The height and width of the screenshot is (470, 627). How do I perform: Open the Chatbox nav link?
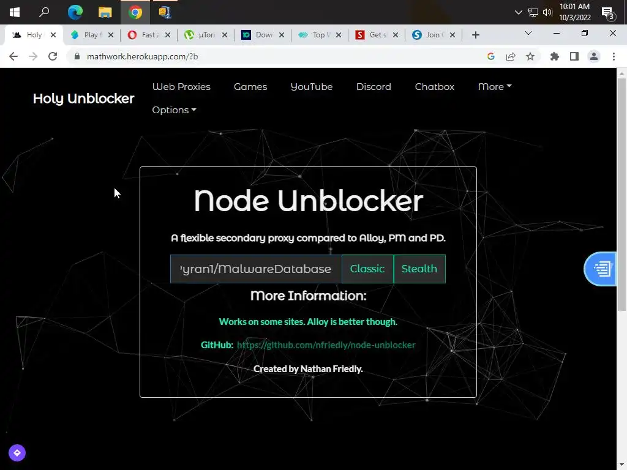tap(434, 87)
